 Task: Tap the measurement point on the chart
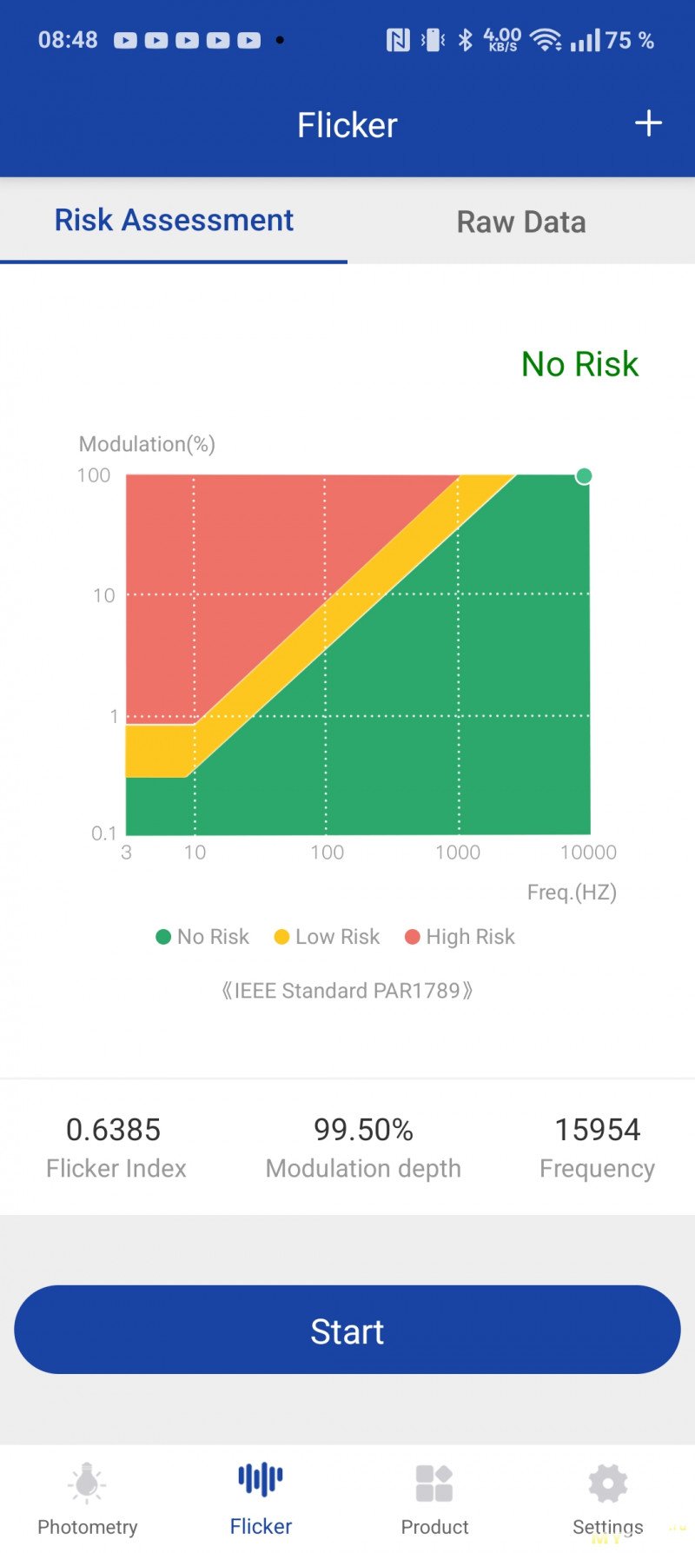pyautogui.click(x=584, y=475)
